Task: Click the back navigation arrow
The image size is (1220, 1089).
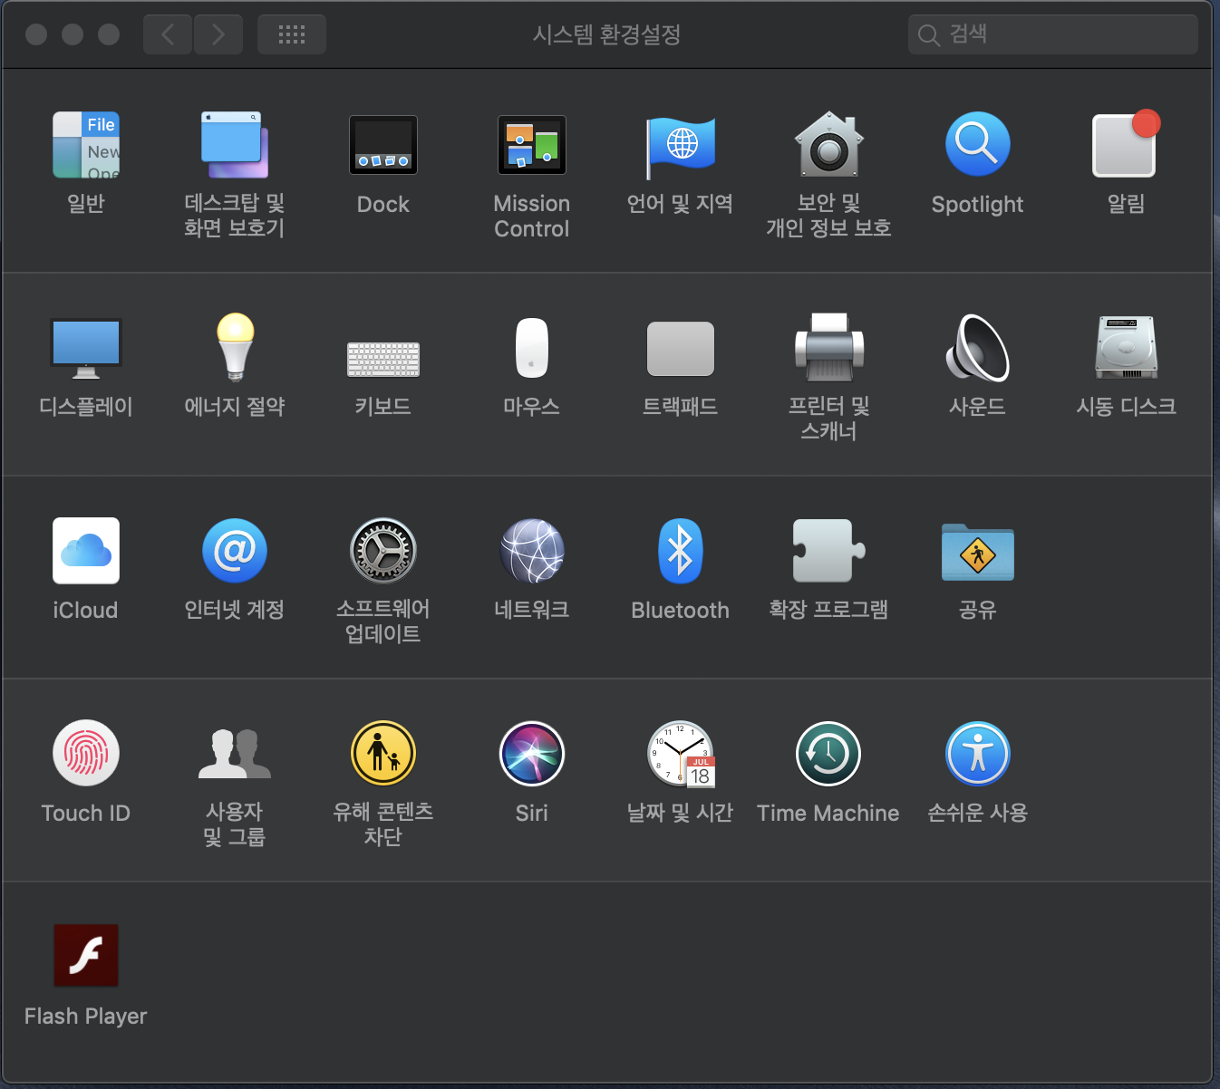Action: coord(168,34)
